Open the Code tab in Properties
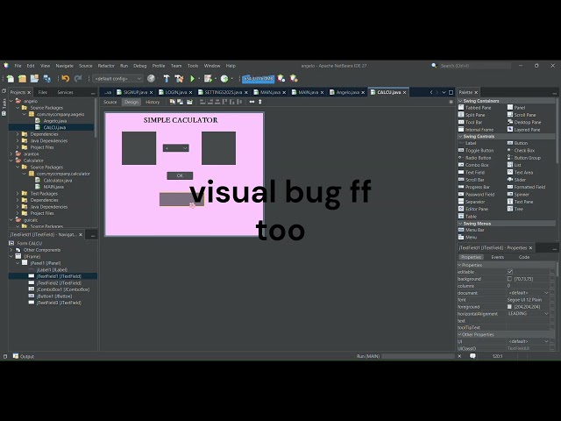 (524, 257)
